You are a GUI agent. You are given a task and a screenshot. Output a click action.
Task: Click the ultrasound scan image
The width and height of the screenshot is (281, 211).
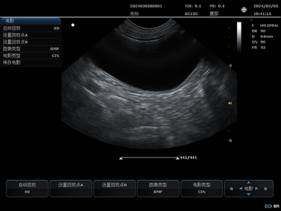pos(149,84)
